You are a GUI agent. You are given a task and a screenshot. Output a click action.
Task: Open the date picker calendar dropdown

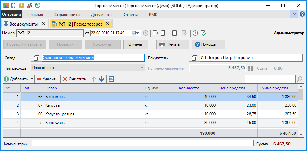(x=135, y=33)
